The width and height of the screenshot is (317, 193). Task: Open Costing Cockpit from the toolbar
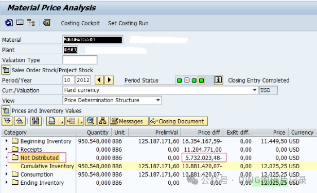tap(80, 23)
